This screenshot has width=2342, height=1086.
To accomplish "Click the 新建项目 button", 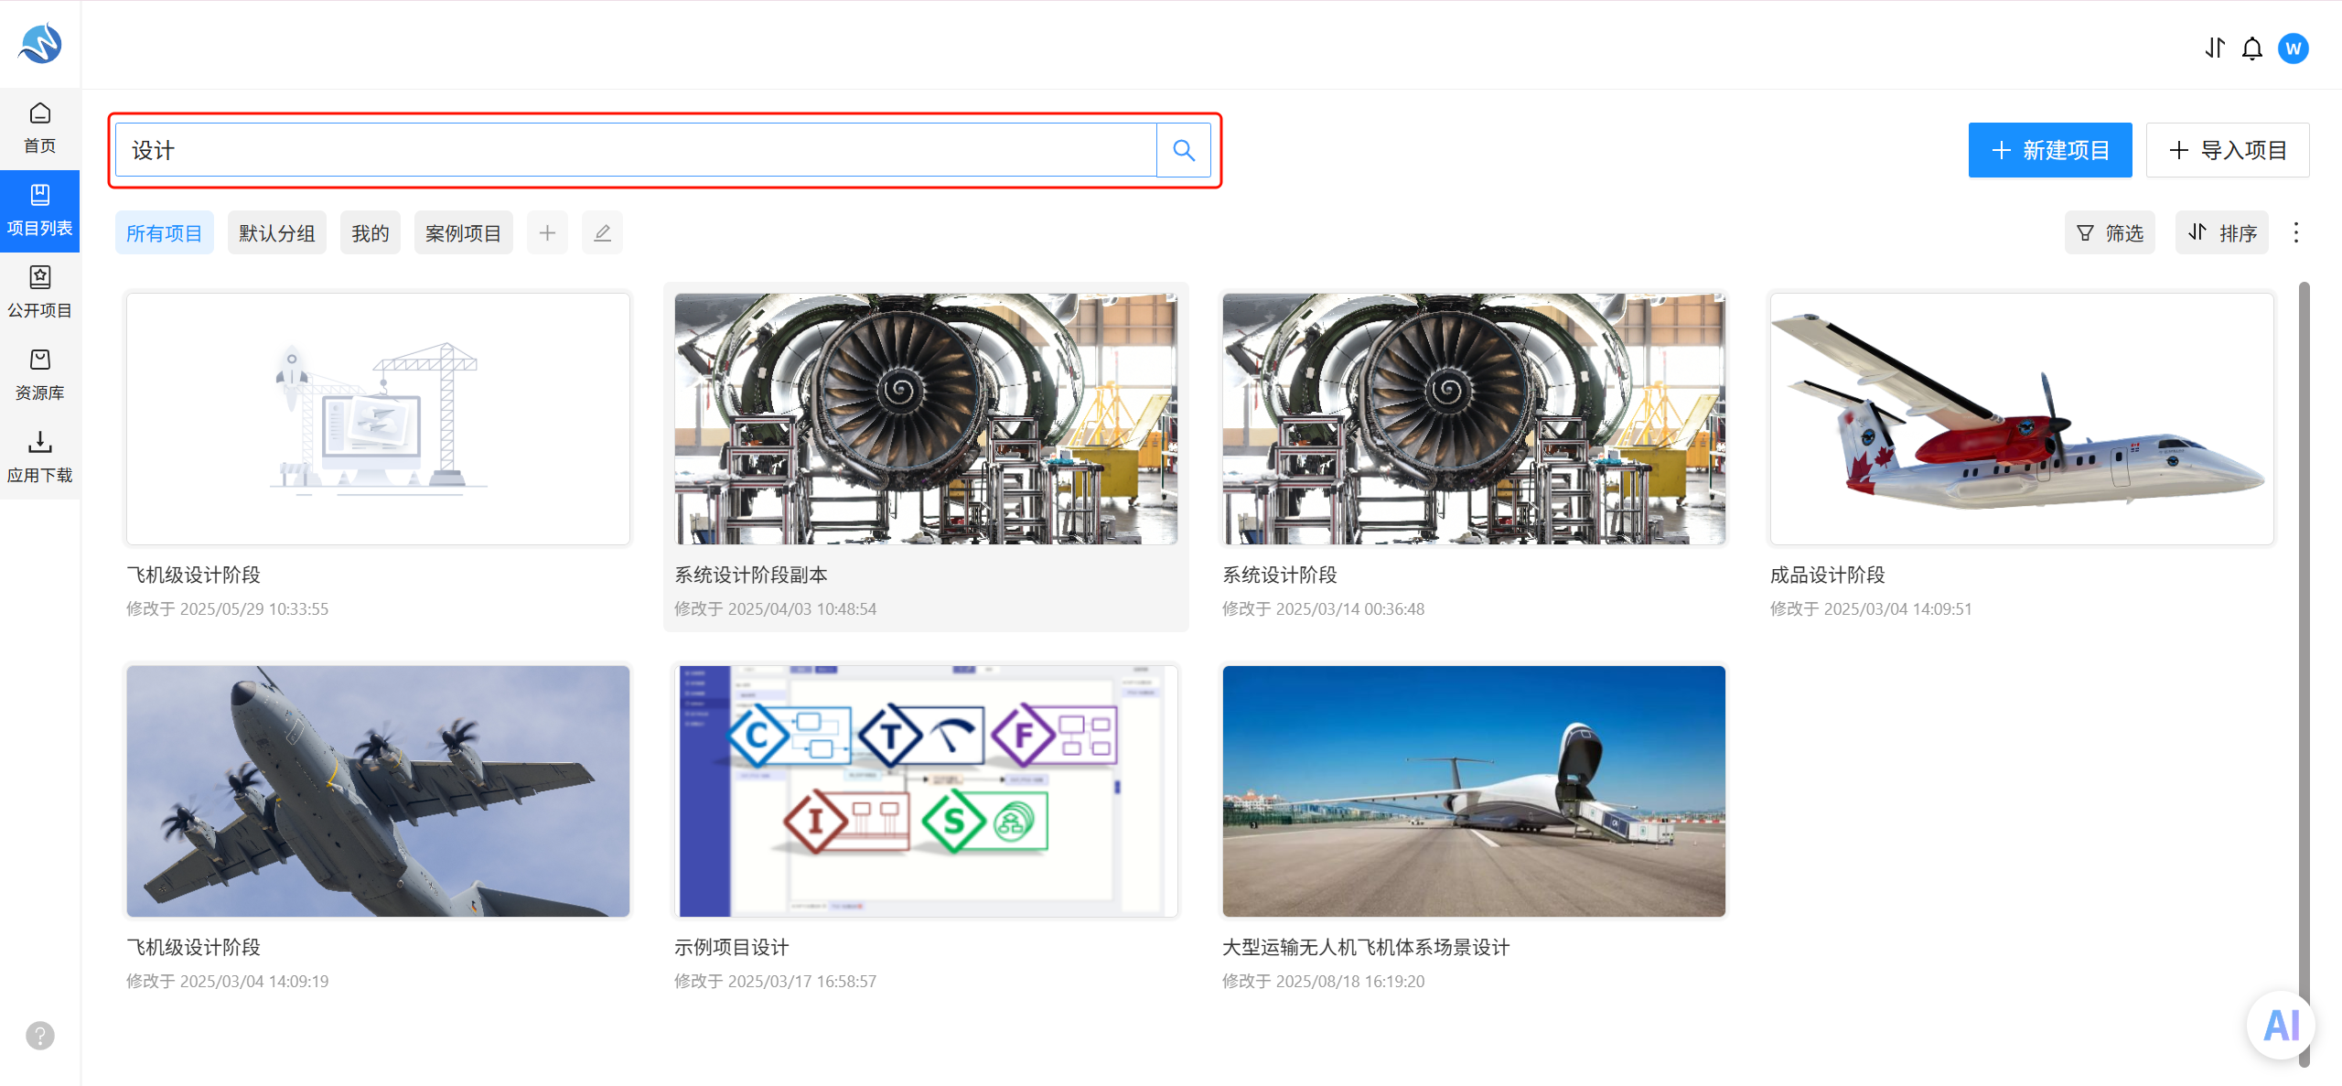I will coord(2050,150).
